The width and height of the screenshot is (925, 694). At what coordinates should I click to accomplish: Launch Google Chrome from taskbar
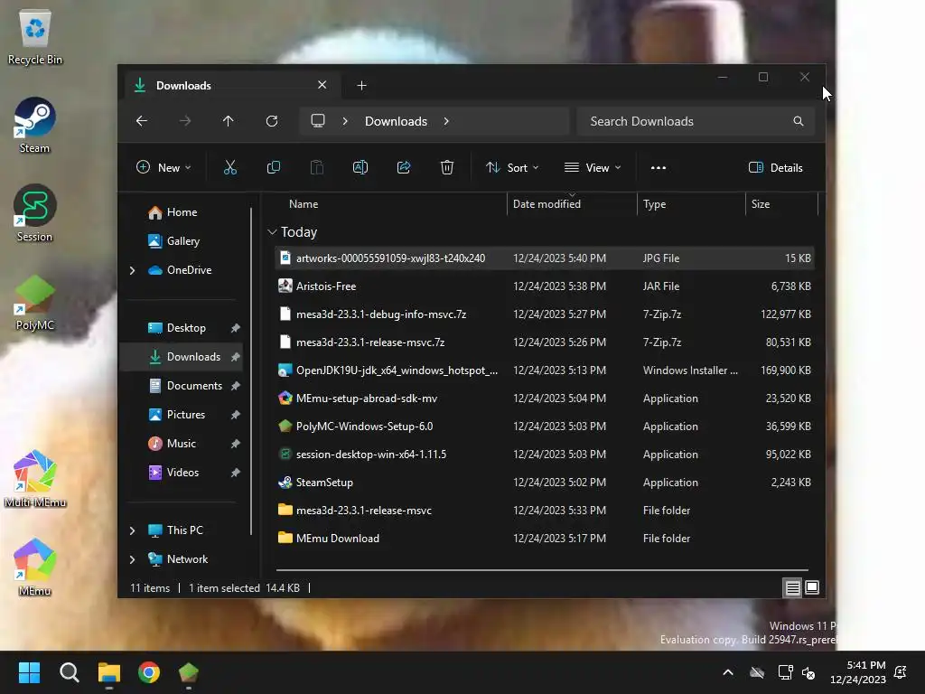pos(149,672)
